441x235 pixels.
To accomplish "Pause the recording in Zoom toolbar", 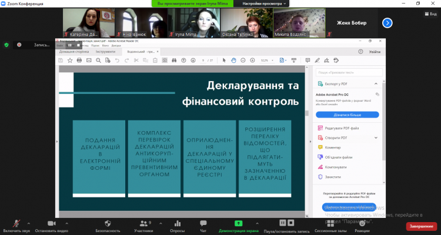I will [x=283, y=223].
